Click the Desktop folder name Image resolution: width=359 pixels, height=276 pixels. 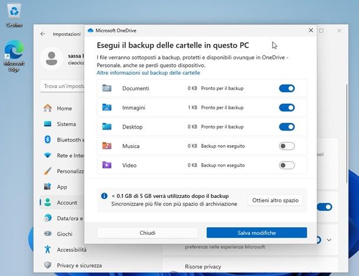coord(132,127)
